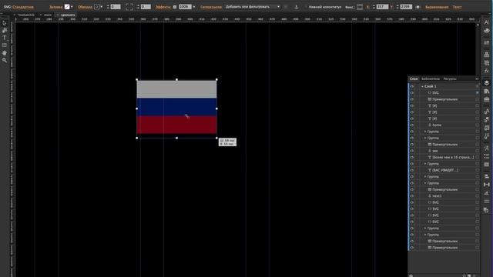Expand the Группа directly above [ВАС УВИДЯТ...]
Viewport: 493px width, 277px height.
[x=425, y=164]
